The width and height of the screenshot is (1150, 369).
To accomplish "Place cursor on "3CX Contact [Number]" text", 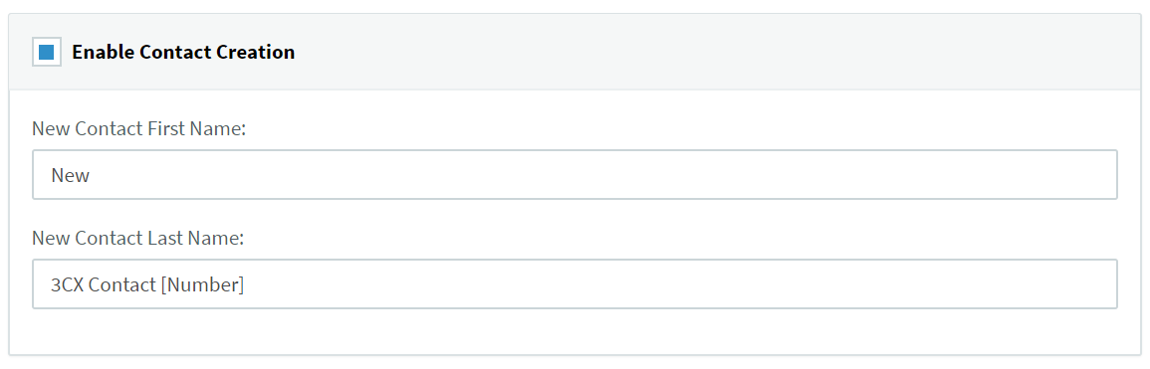I will (147, 284).
